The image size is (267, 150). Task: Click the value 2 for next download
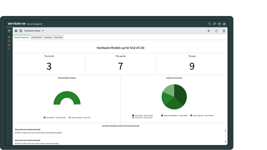pyautogui.click(x=226, y=131)
